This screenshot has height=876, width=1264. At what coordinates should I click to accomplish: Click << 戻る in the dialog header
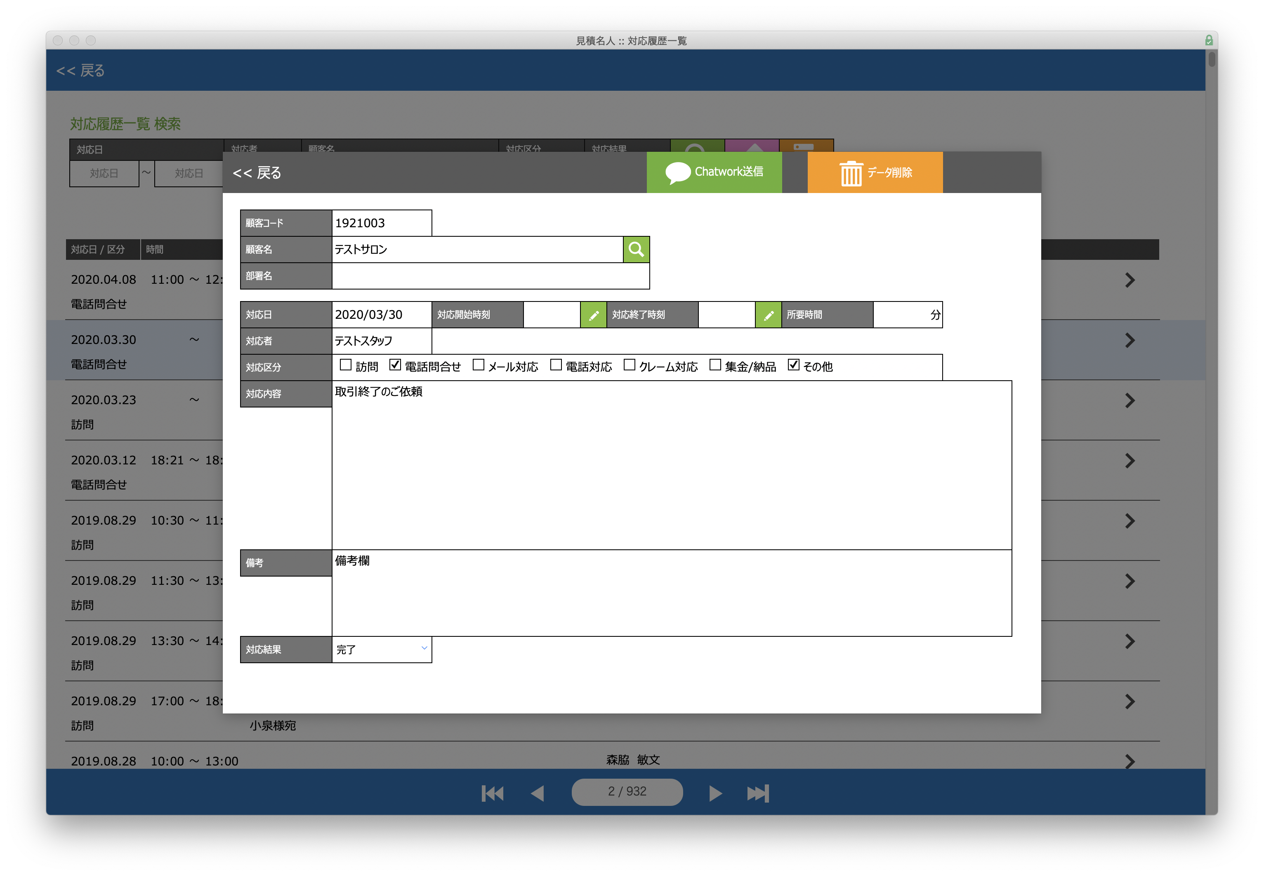(257, 173)
